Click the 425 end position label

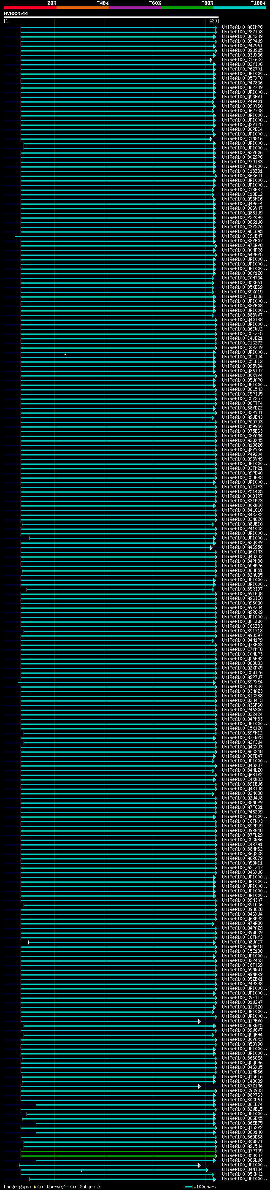pos(213,21)
